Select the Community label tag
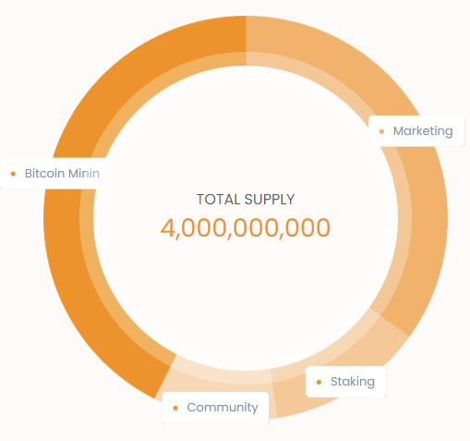The image size is (470, 441). [215, 408]
